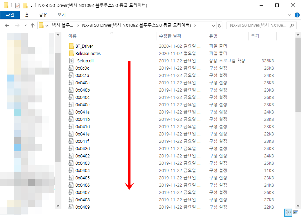Click file list scrollbar up arrow
301x217 pixels.
coord(298,35)
